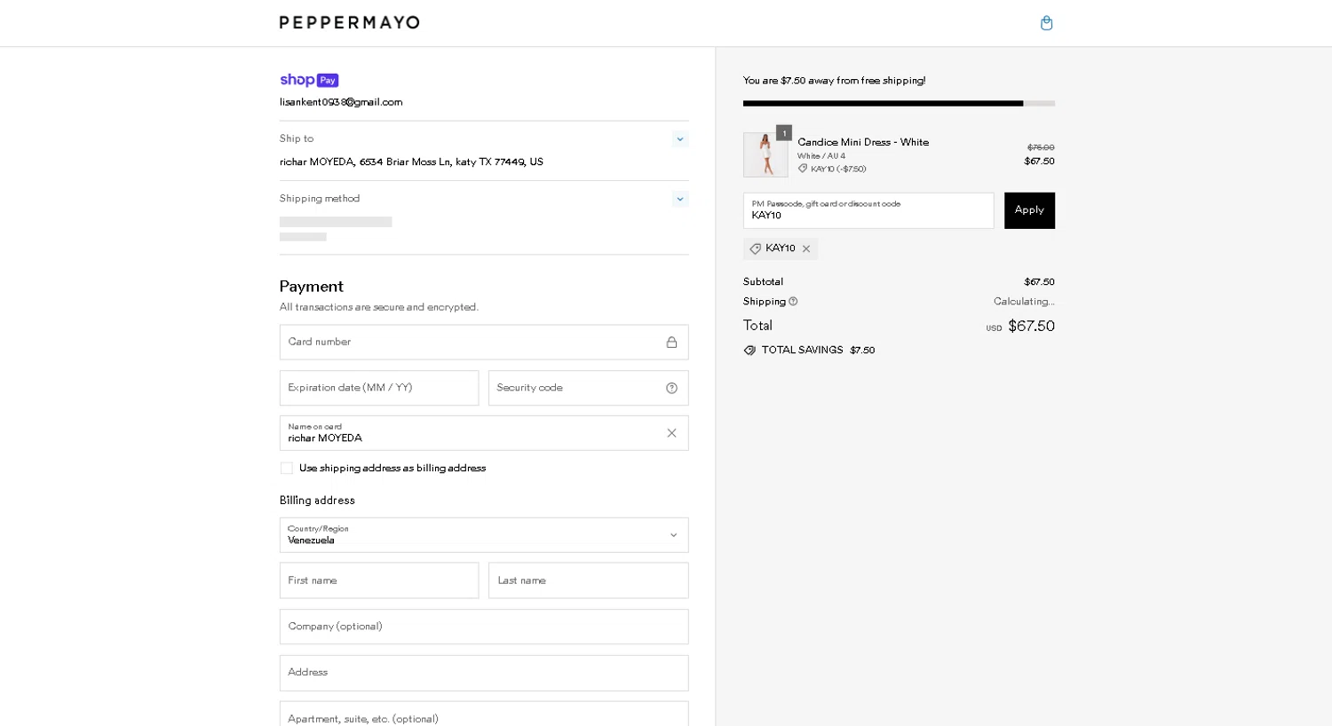Click the White / AU 4 variant text
Viewport: 1332px width, 726px height.
pyautogui.click(x=821, y=156)
